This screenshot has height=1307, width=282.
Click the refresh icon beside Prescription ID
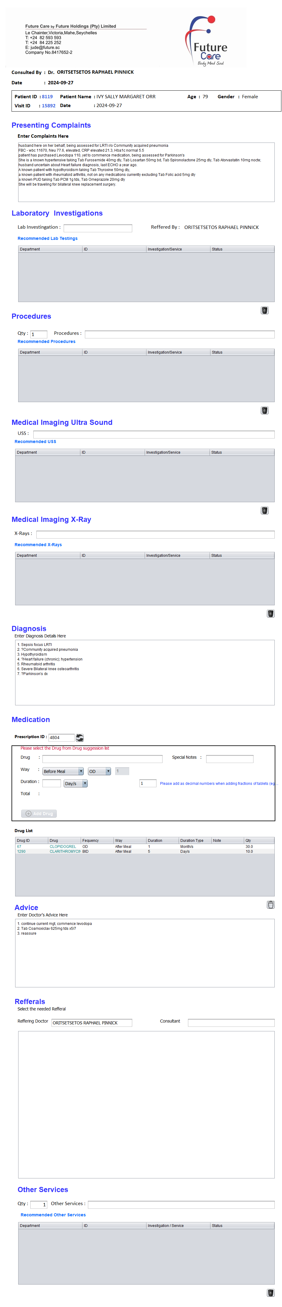click(80, 737)
